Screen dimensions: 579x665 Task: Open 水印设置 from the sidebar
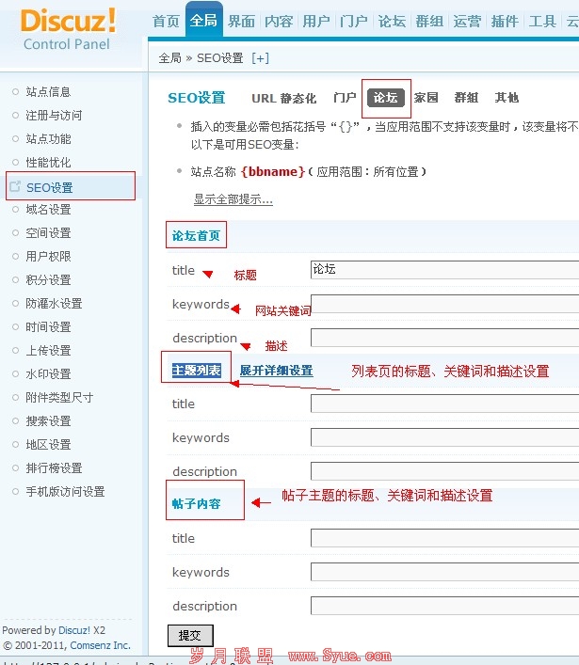click(48, 374)
